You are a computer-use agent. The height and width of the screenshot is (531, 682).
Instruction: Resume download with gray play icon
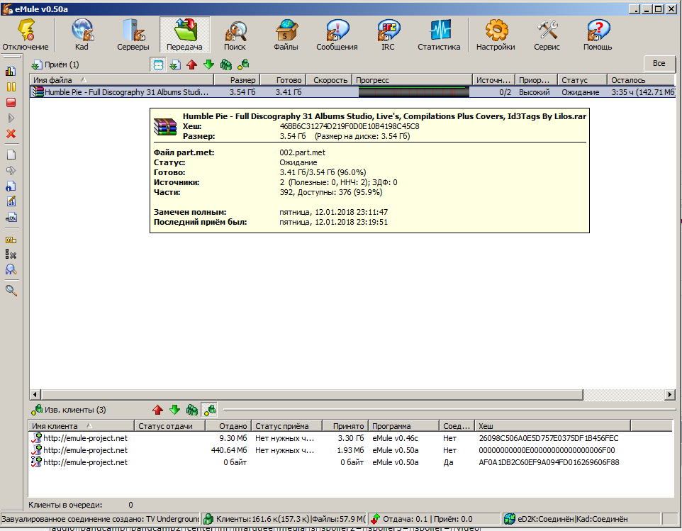click(x=11, y=118)
